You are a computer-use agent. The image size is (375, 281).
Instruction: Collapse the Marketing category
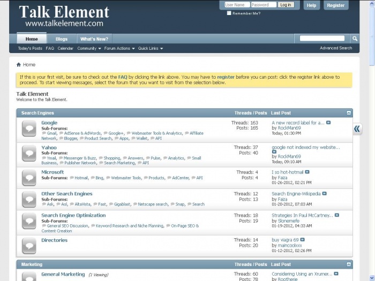coord(349,264)
